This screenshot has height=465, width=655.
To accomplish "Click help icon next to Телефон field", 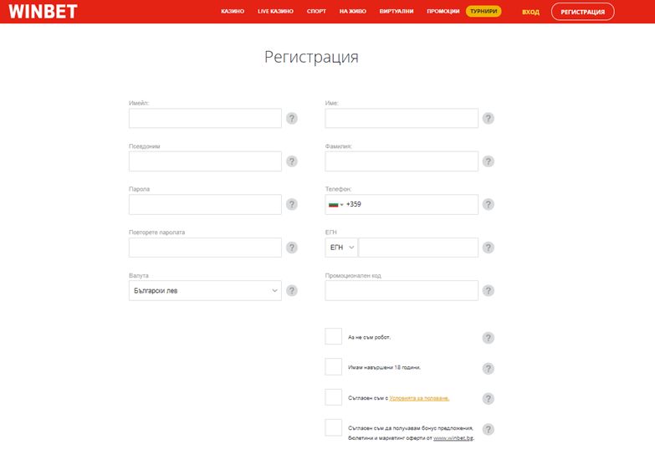I will pyautogui.click(x=489, y=204).
